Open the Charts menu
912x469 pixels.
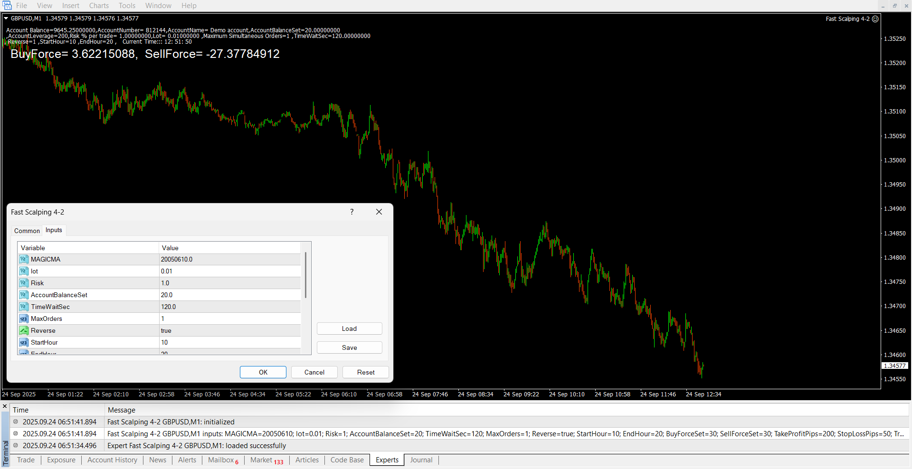point(99,6)
